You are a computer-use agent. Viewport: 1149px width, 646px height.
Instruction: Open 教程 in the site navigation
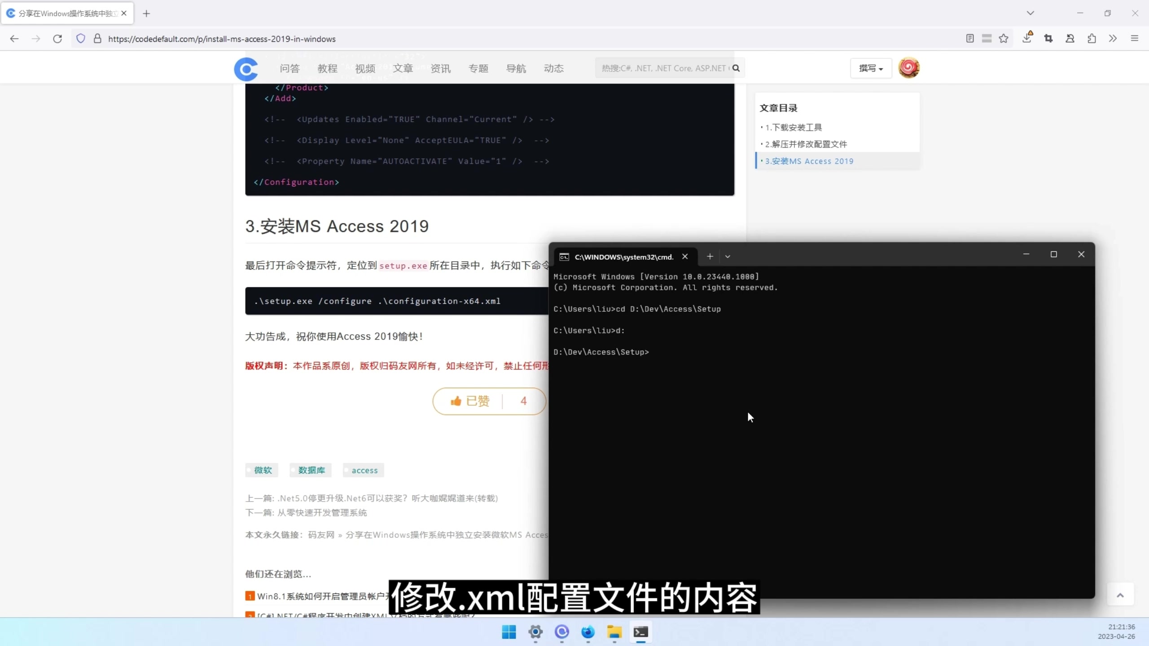(x=327, y=68)
